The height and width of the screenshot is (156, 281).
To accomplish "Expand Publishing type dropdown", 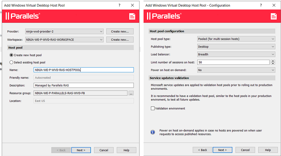I will [236, 47].
